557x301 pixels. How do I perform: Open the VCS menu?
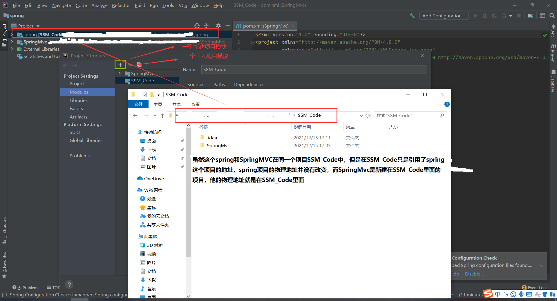(x=183, y=5)
